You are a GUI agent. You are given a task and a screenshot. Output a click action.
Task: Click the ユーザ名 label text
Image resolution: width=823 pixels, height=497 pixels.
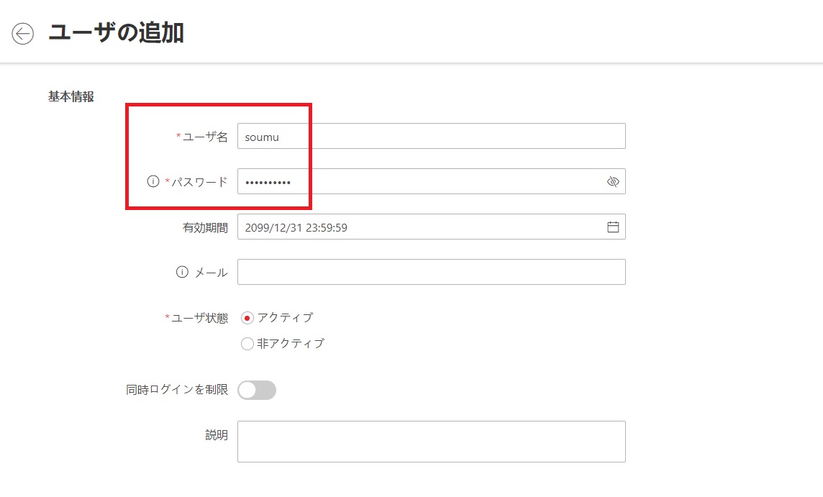click(x=205, y=137)
